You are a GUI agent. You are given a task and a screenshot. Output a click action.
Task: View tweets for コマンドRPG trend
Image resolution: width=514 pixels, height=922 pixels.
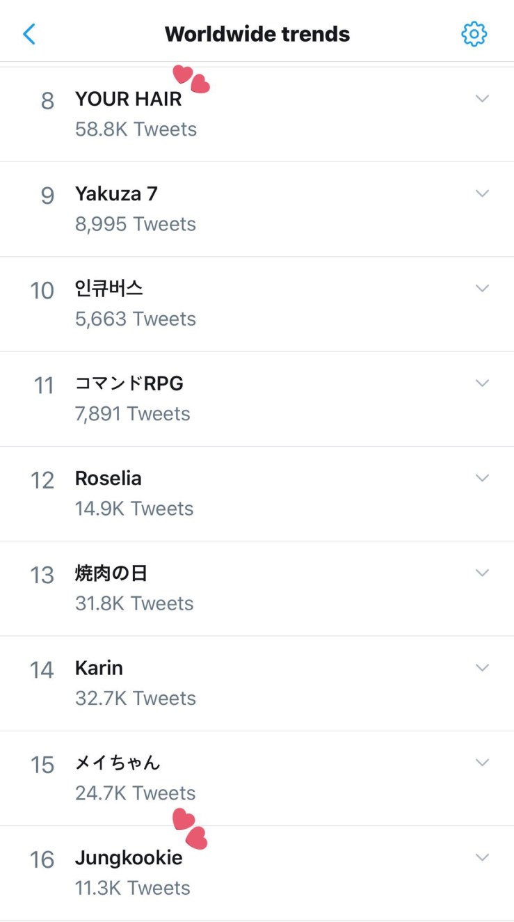(129, 383)
